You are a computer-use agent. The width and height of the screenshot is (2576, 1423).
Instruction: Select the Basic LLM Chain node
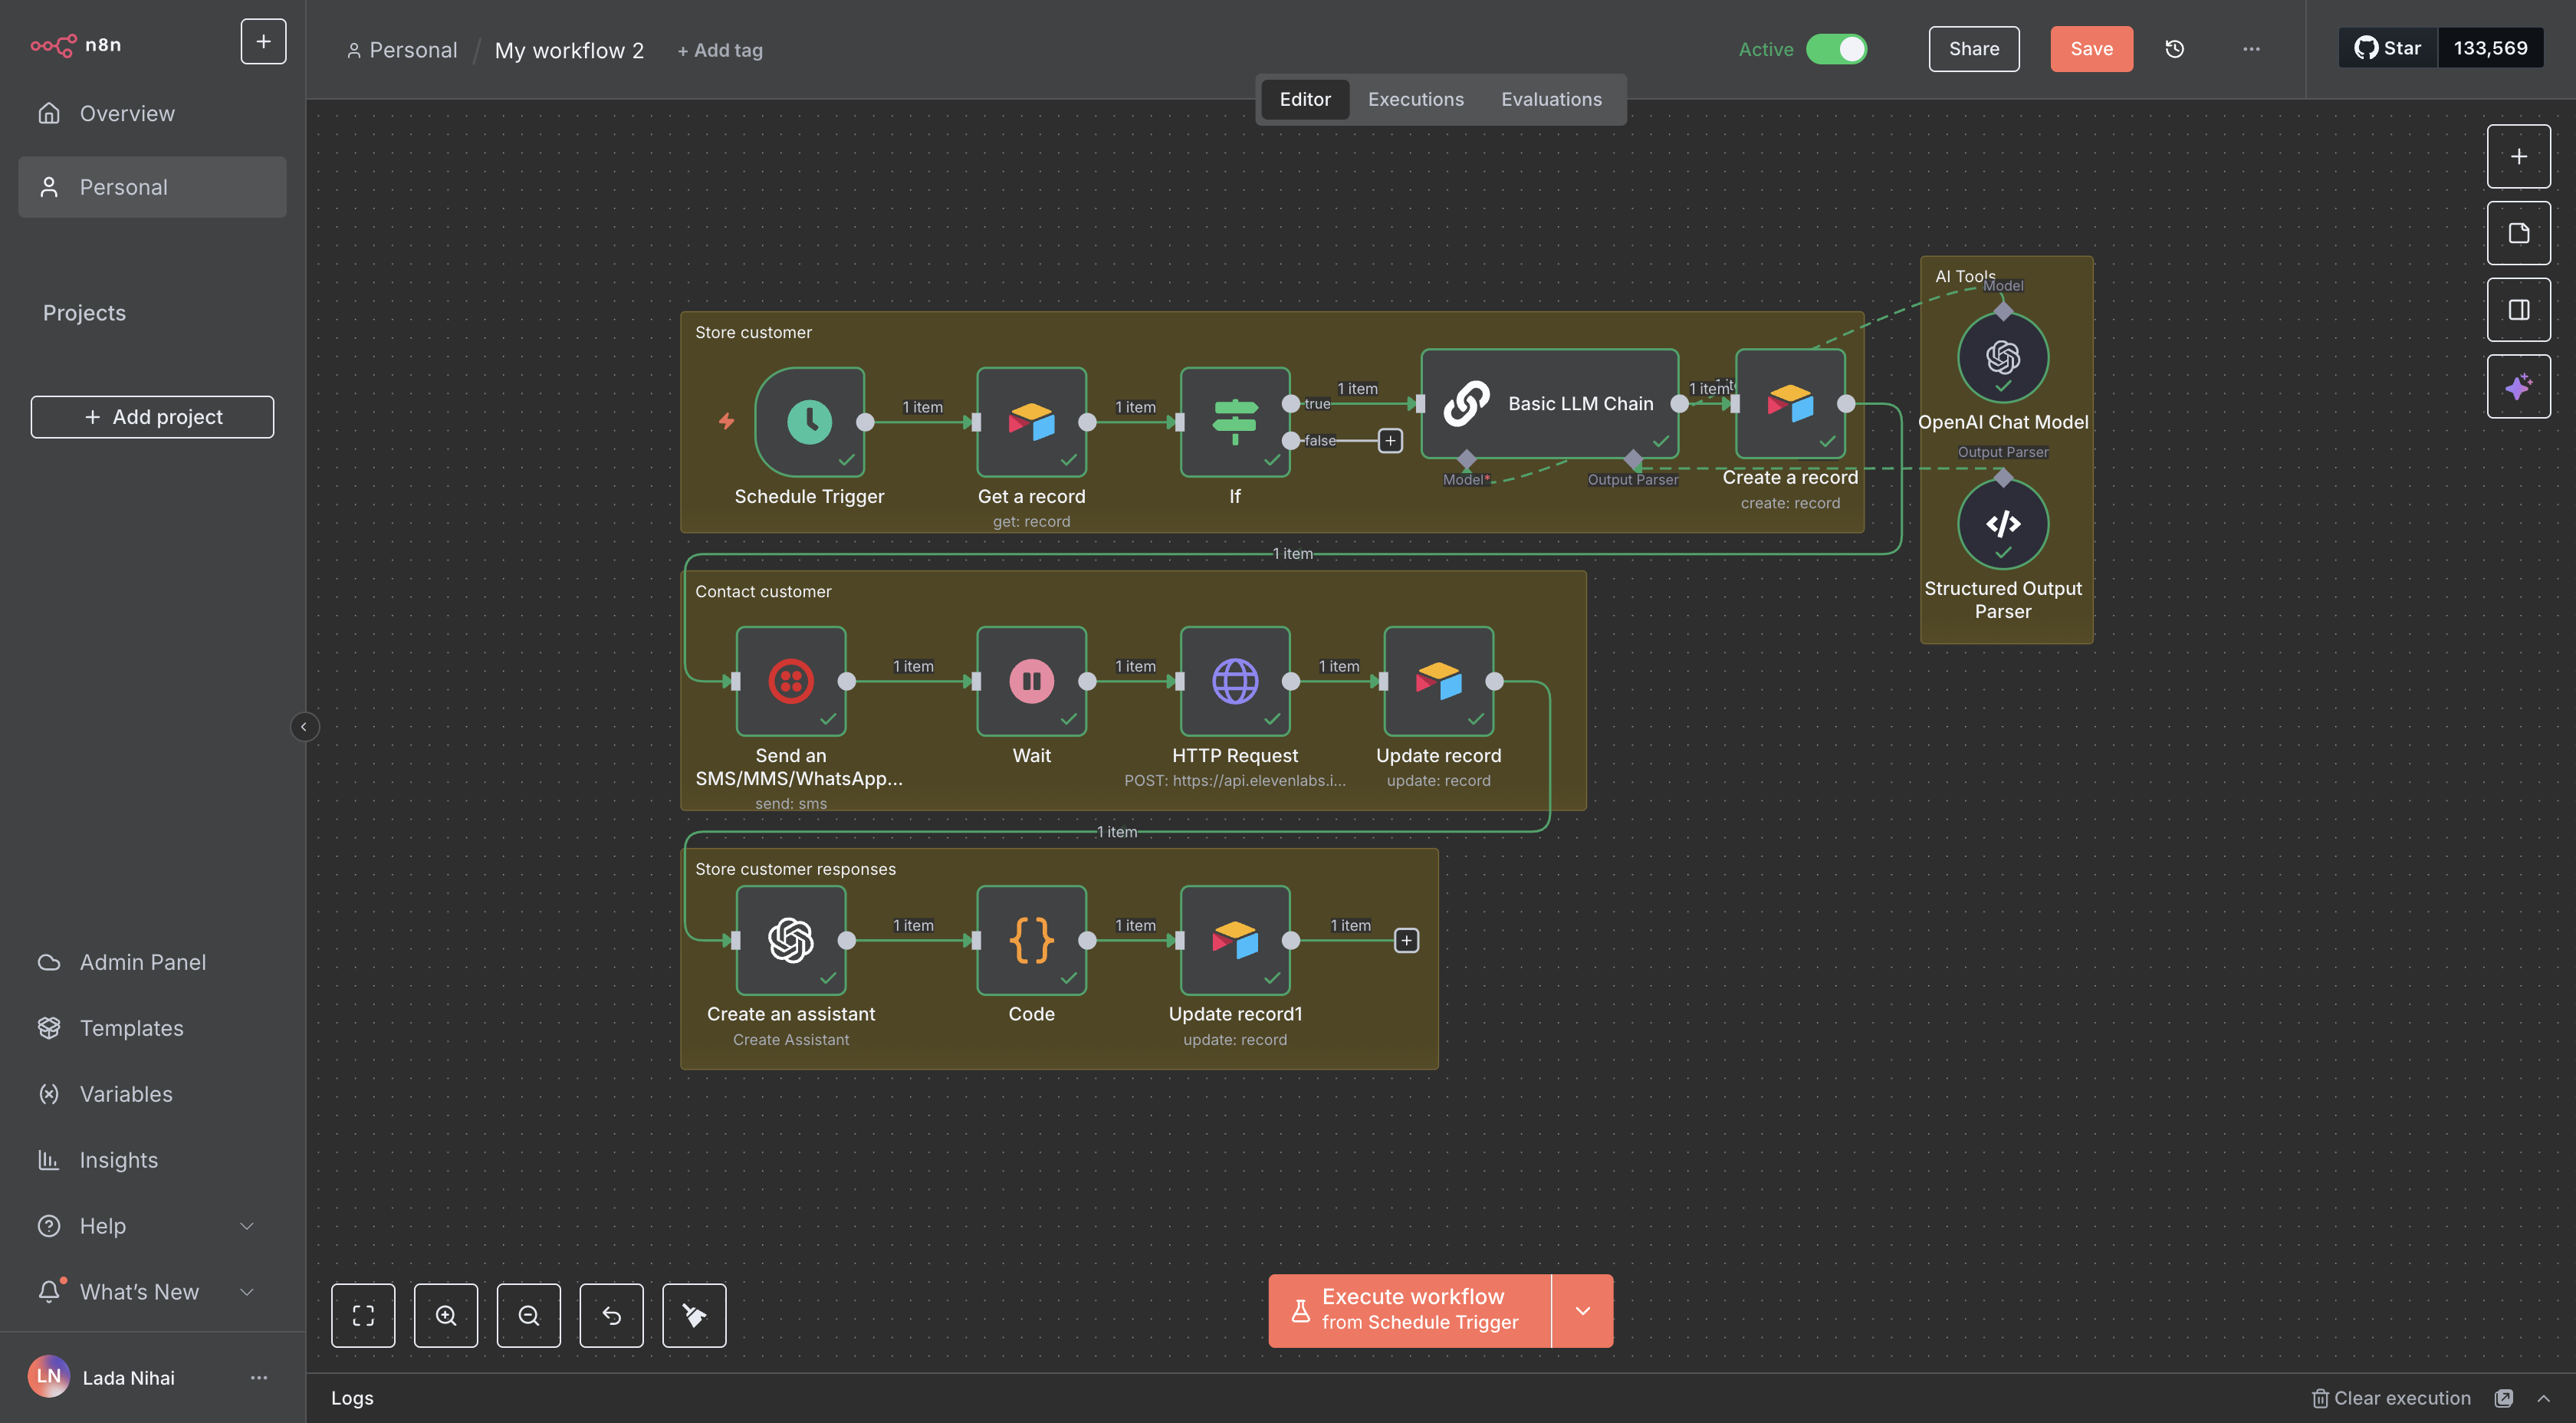1549,403
